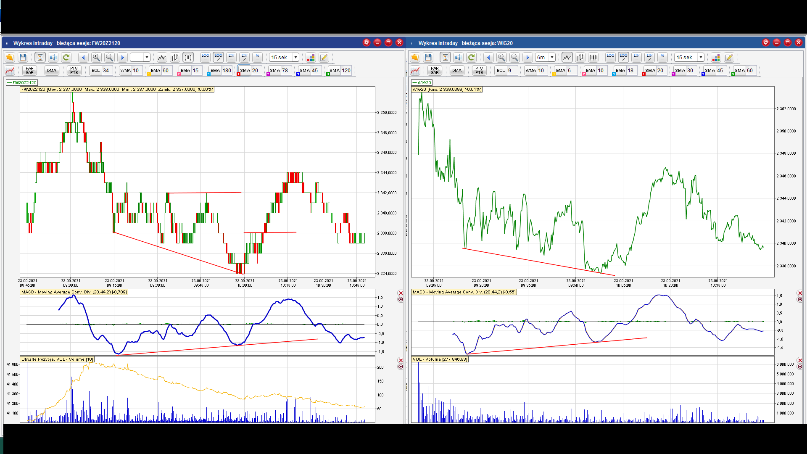The width and height of the screenshot is (807, 454).
Task: Open the notes editor in the FW20Z2120 window
Action: pyautogui.click(x=324, y=58)
